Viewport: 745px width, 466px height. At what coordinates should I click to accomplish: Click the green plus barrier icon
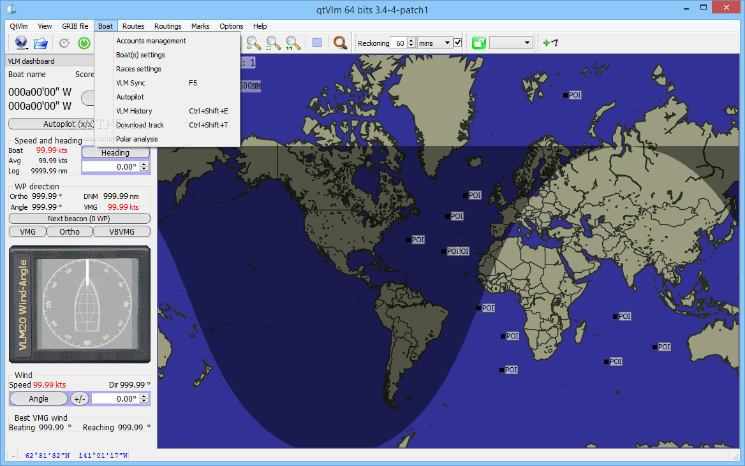[x=550, y=43]
